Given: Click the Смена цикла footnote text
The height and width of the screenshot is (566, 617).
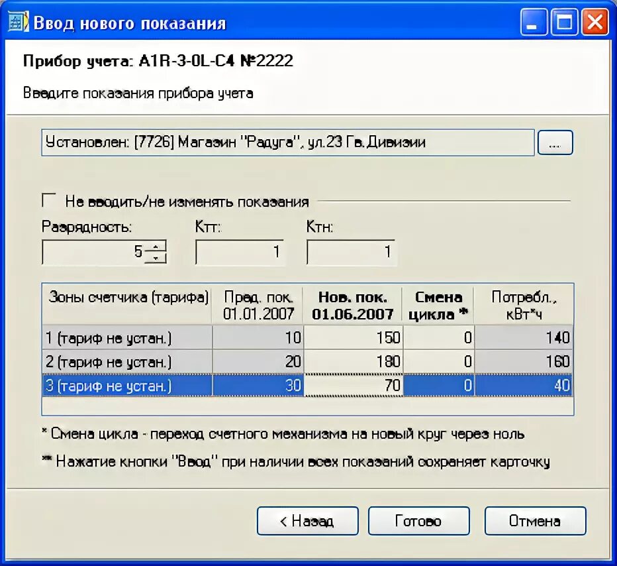Looking at the screenshot, I should click(x=283, y=433).
